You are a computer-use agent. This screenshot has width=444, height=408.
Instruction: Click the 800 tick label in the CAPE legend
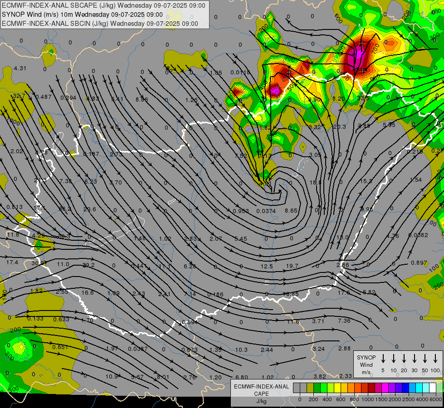354,399
